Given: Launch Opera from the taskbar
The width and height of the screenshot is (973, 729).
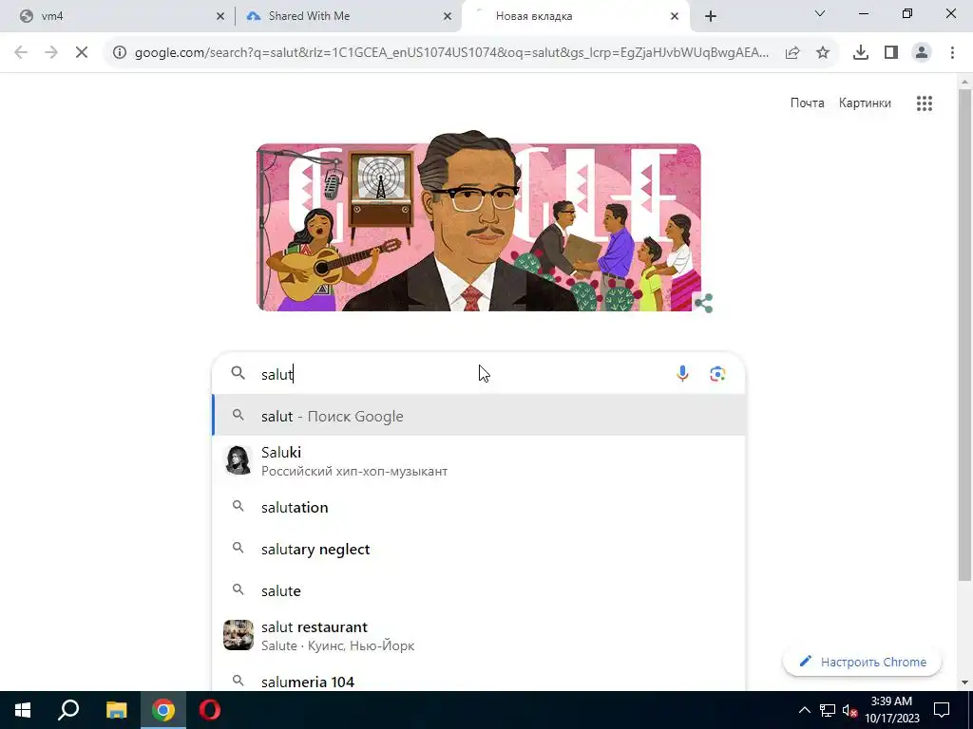Looking at the screenshot, I should point(210,710).
